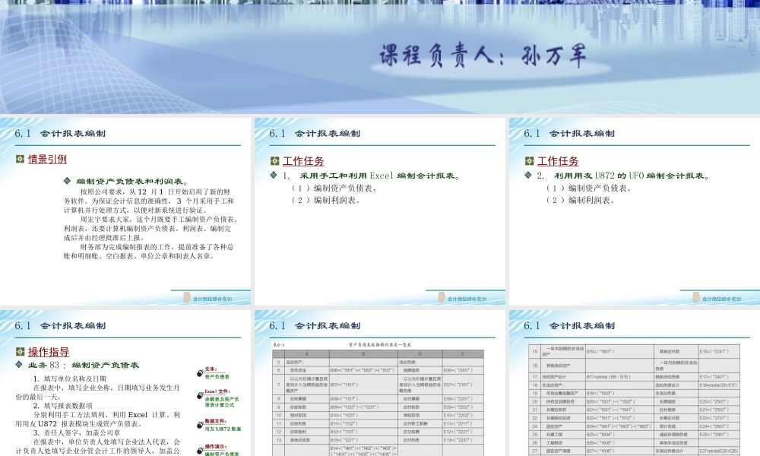
Task: Click diamond bullet before 业务 83
Action: pos(19,364)
